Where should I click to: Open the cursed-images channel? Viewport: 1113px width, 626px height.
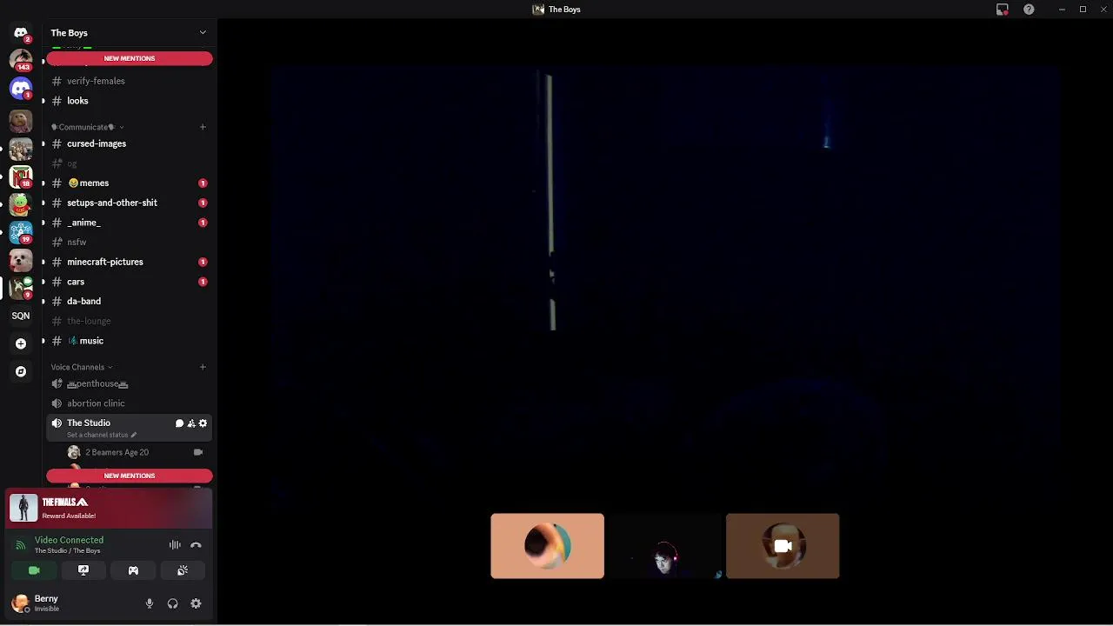tap(130, 143)
